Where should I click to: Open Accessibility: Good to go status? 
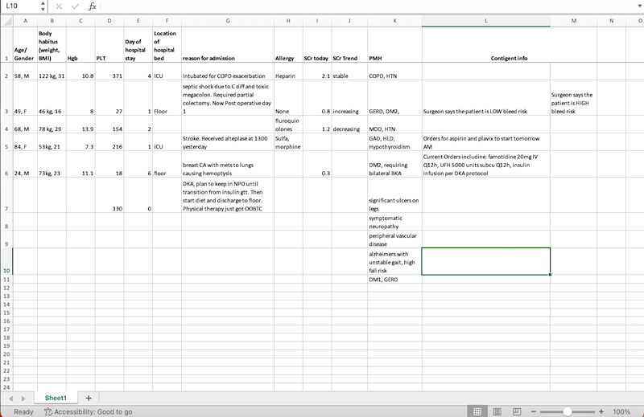click(89, 411)
